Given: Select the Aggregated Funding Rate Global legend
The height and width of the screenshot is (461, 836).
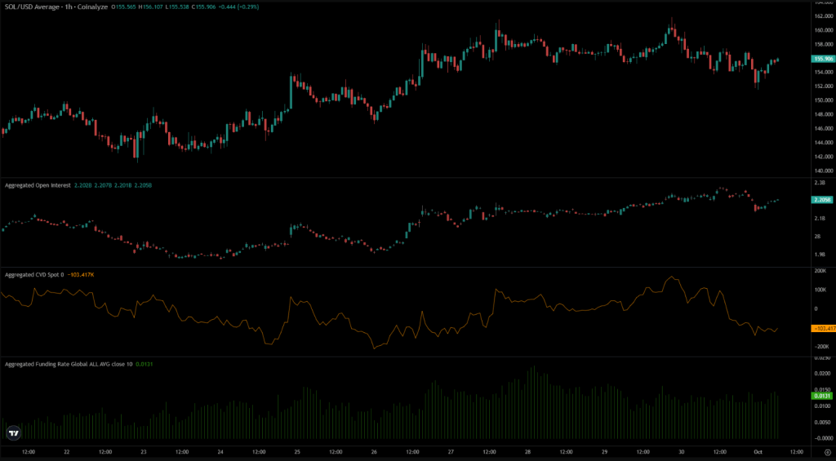Looking at the screenshot, I should click(x=69, y=364).
